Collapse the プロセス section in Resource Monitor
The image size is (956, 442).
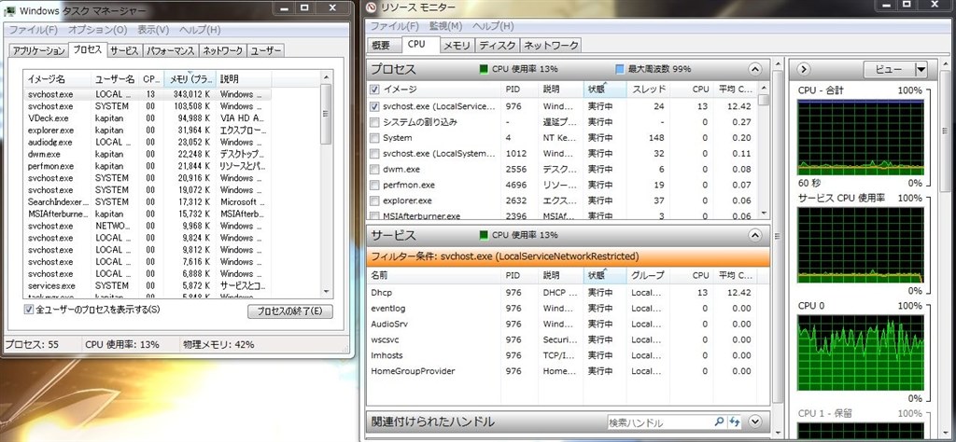754,69
